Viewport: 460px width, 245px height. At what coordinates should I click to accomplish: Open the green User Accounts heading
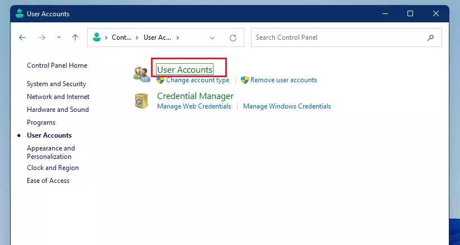coord(185,69)
